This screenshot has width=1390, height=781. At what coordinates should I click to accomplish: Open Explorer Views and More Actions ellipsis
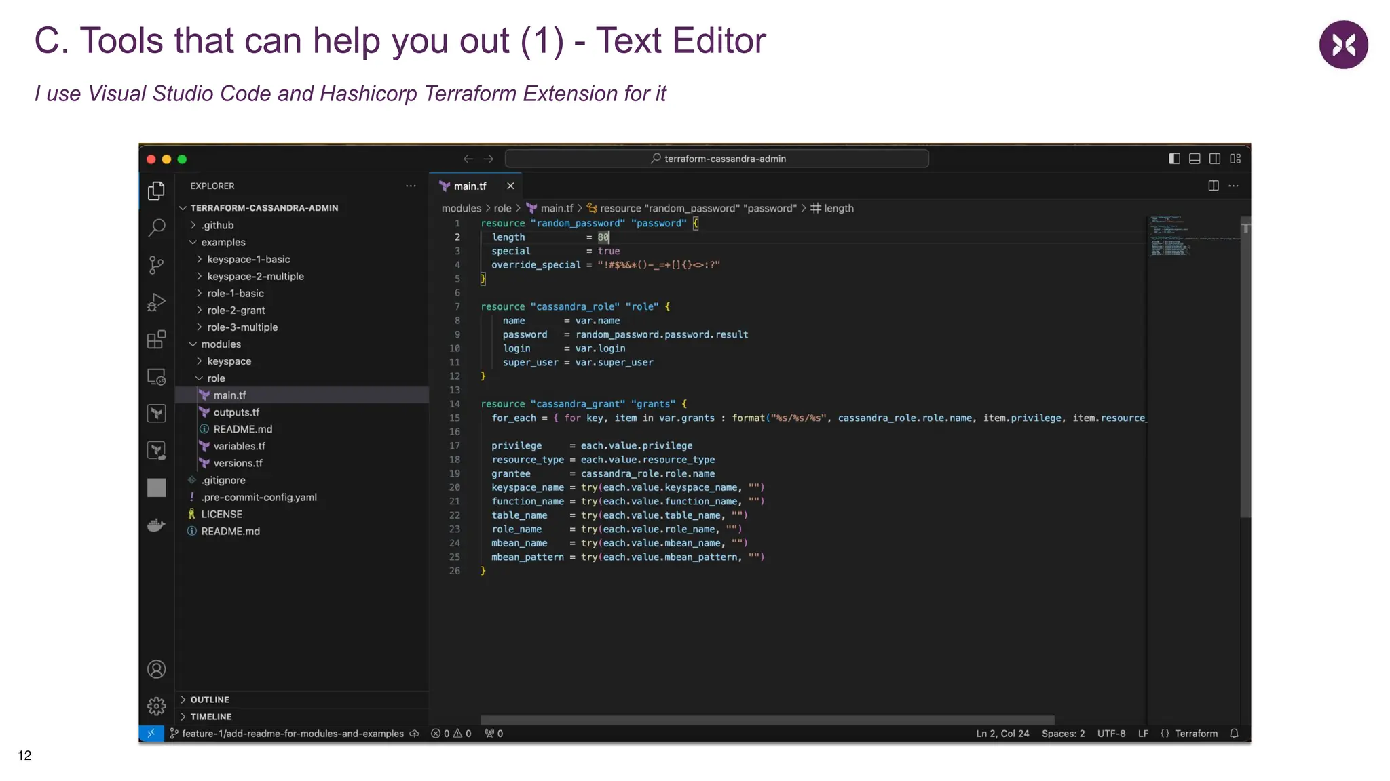click(411, 186)
